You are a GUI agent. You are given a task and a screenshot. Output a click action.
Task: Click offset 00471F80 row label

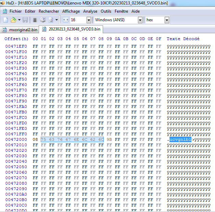tap(16, 96)
